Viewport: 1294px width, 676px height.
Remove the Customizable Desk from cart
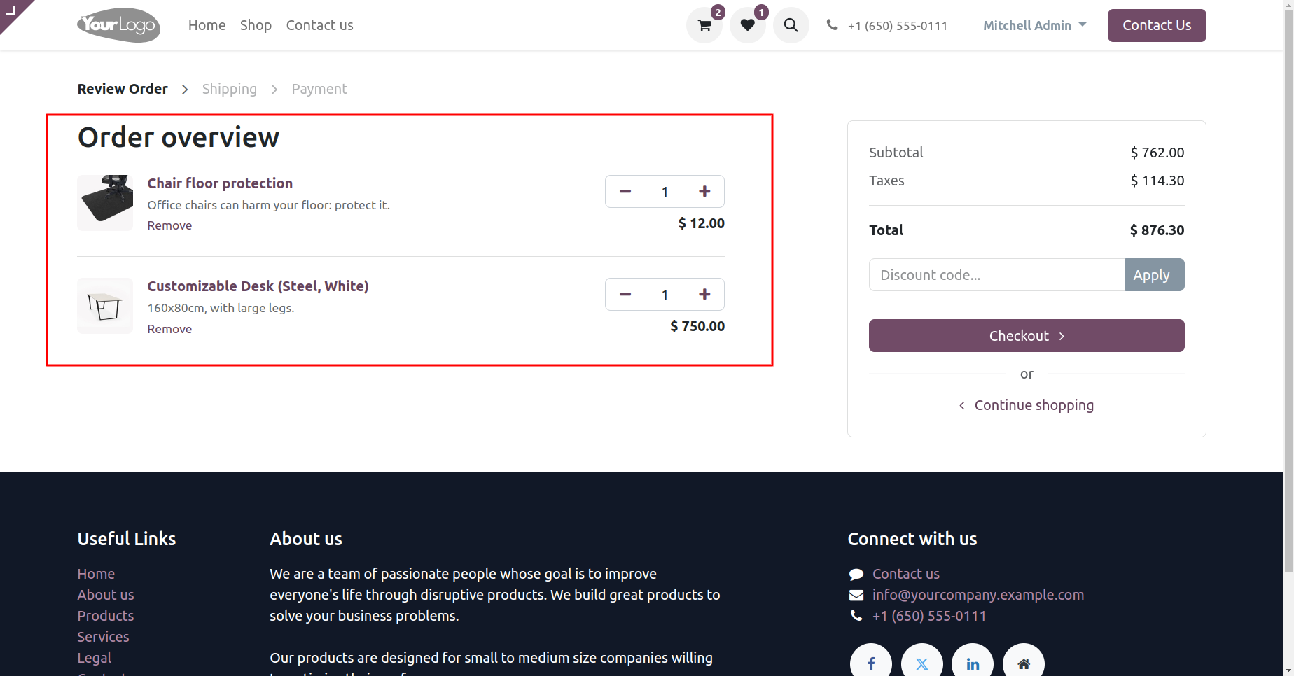(x=169, y=329)
